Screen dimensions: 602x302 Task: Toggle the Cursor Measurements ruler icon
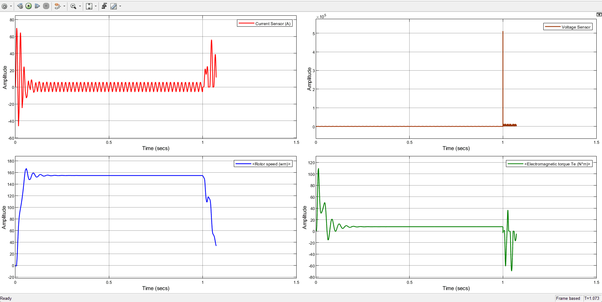tap(114, 6)
